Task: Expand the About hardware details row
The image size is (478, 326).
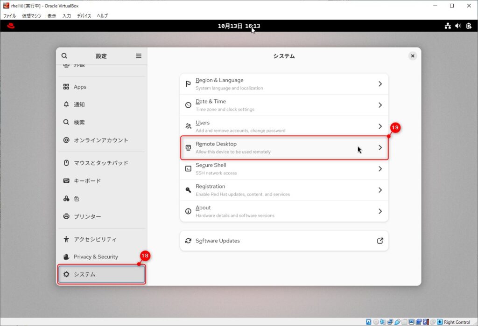Action: coord(284,211)
